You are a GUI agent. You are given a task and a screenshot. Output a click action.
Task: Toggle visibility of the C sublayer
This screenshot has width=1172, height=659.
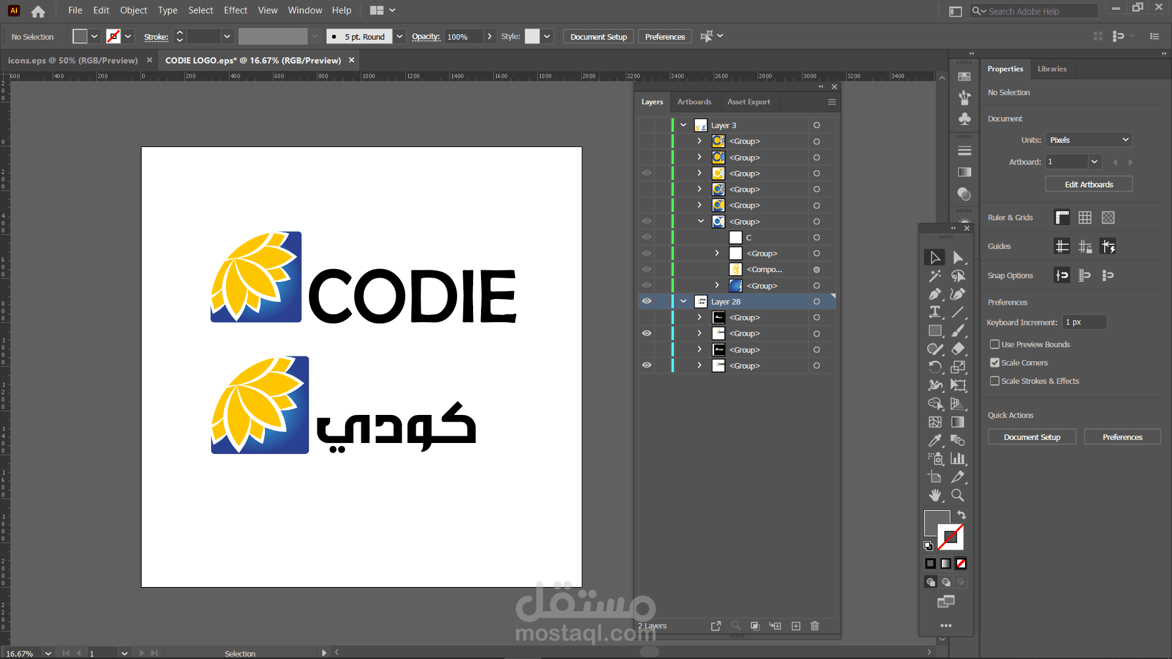click(x=646, y=237)
